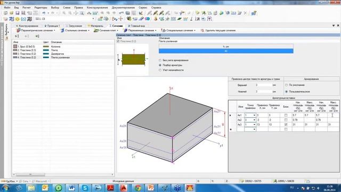Click the Верхний offset input field

[x=263, y=85]
